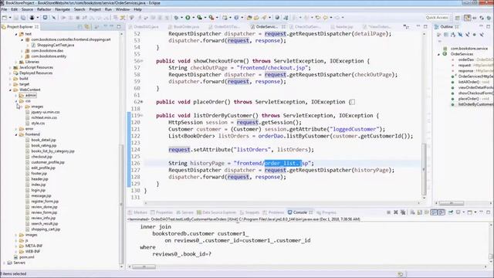Screen dimensions: 494x278
Task: Toggle Sort in Outline toolbar
Action: (453, 35)
